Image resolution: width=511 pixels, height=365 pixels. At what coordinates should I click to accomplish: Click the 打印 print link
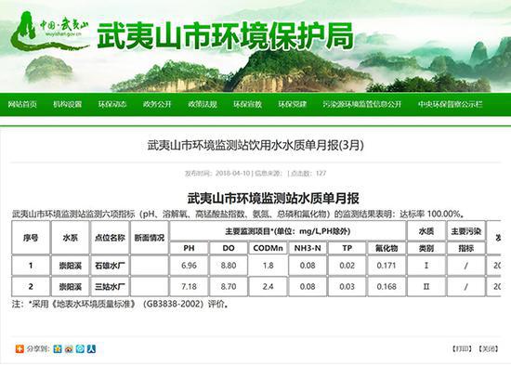pyautogui.click(x=462, y=348)
